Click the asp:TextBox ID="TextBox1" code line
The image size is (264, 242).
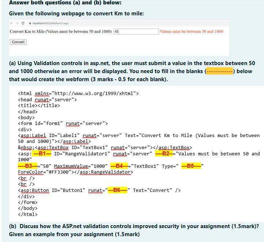[105, 148]
